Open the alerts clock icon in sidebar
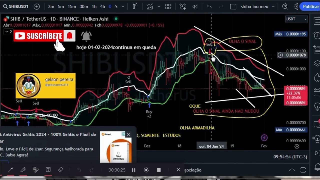 [x=316, y=36]
